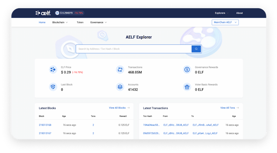
Task: Expand the Governance menu
Action: (98, 23)
